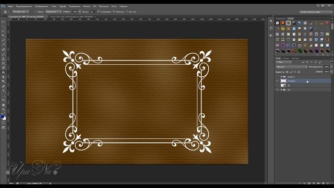Select the Hand tool
Screen dimensions: 334x188
3,105
